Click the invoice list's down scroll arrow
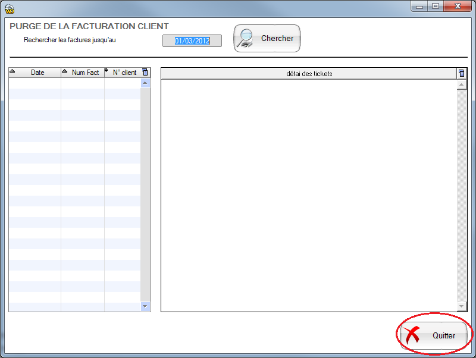This screenshot has height=358, width=476. pos(145,306)
